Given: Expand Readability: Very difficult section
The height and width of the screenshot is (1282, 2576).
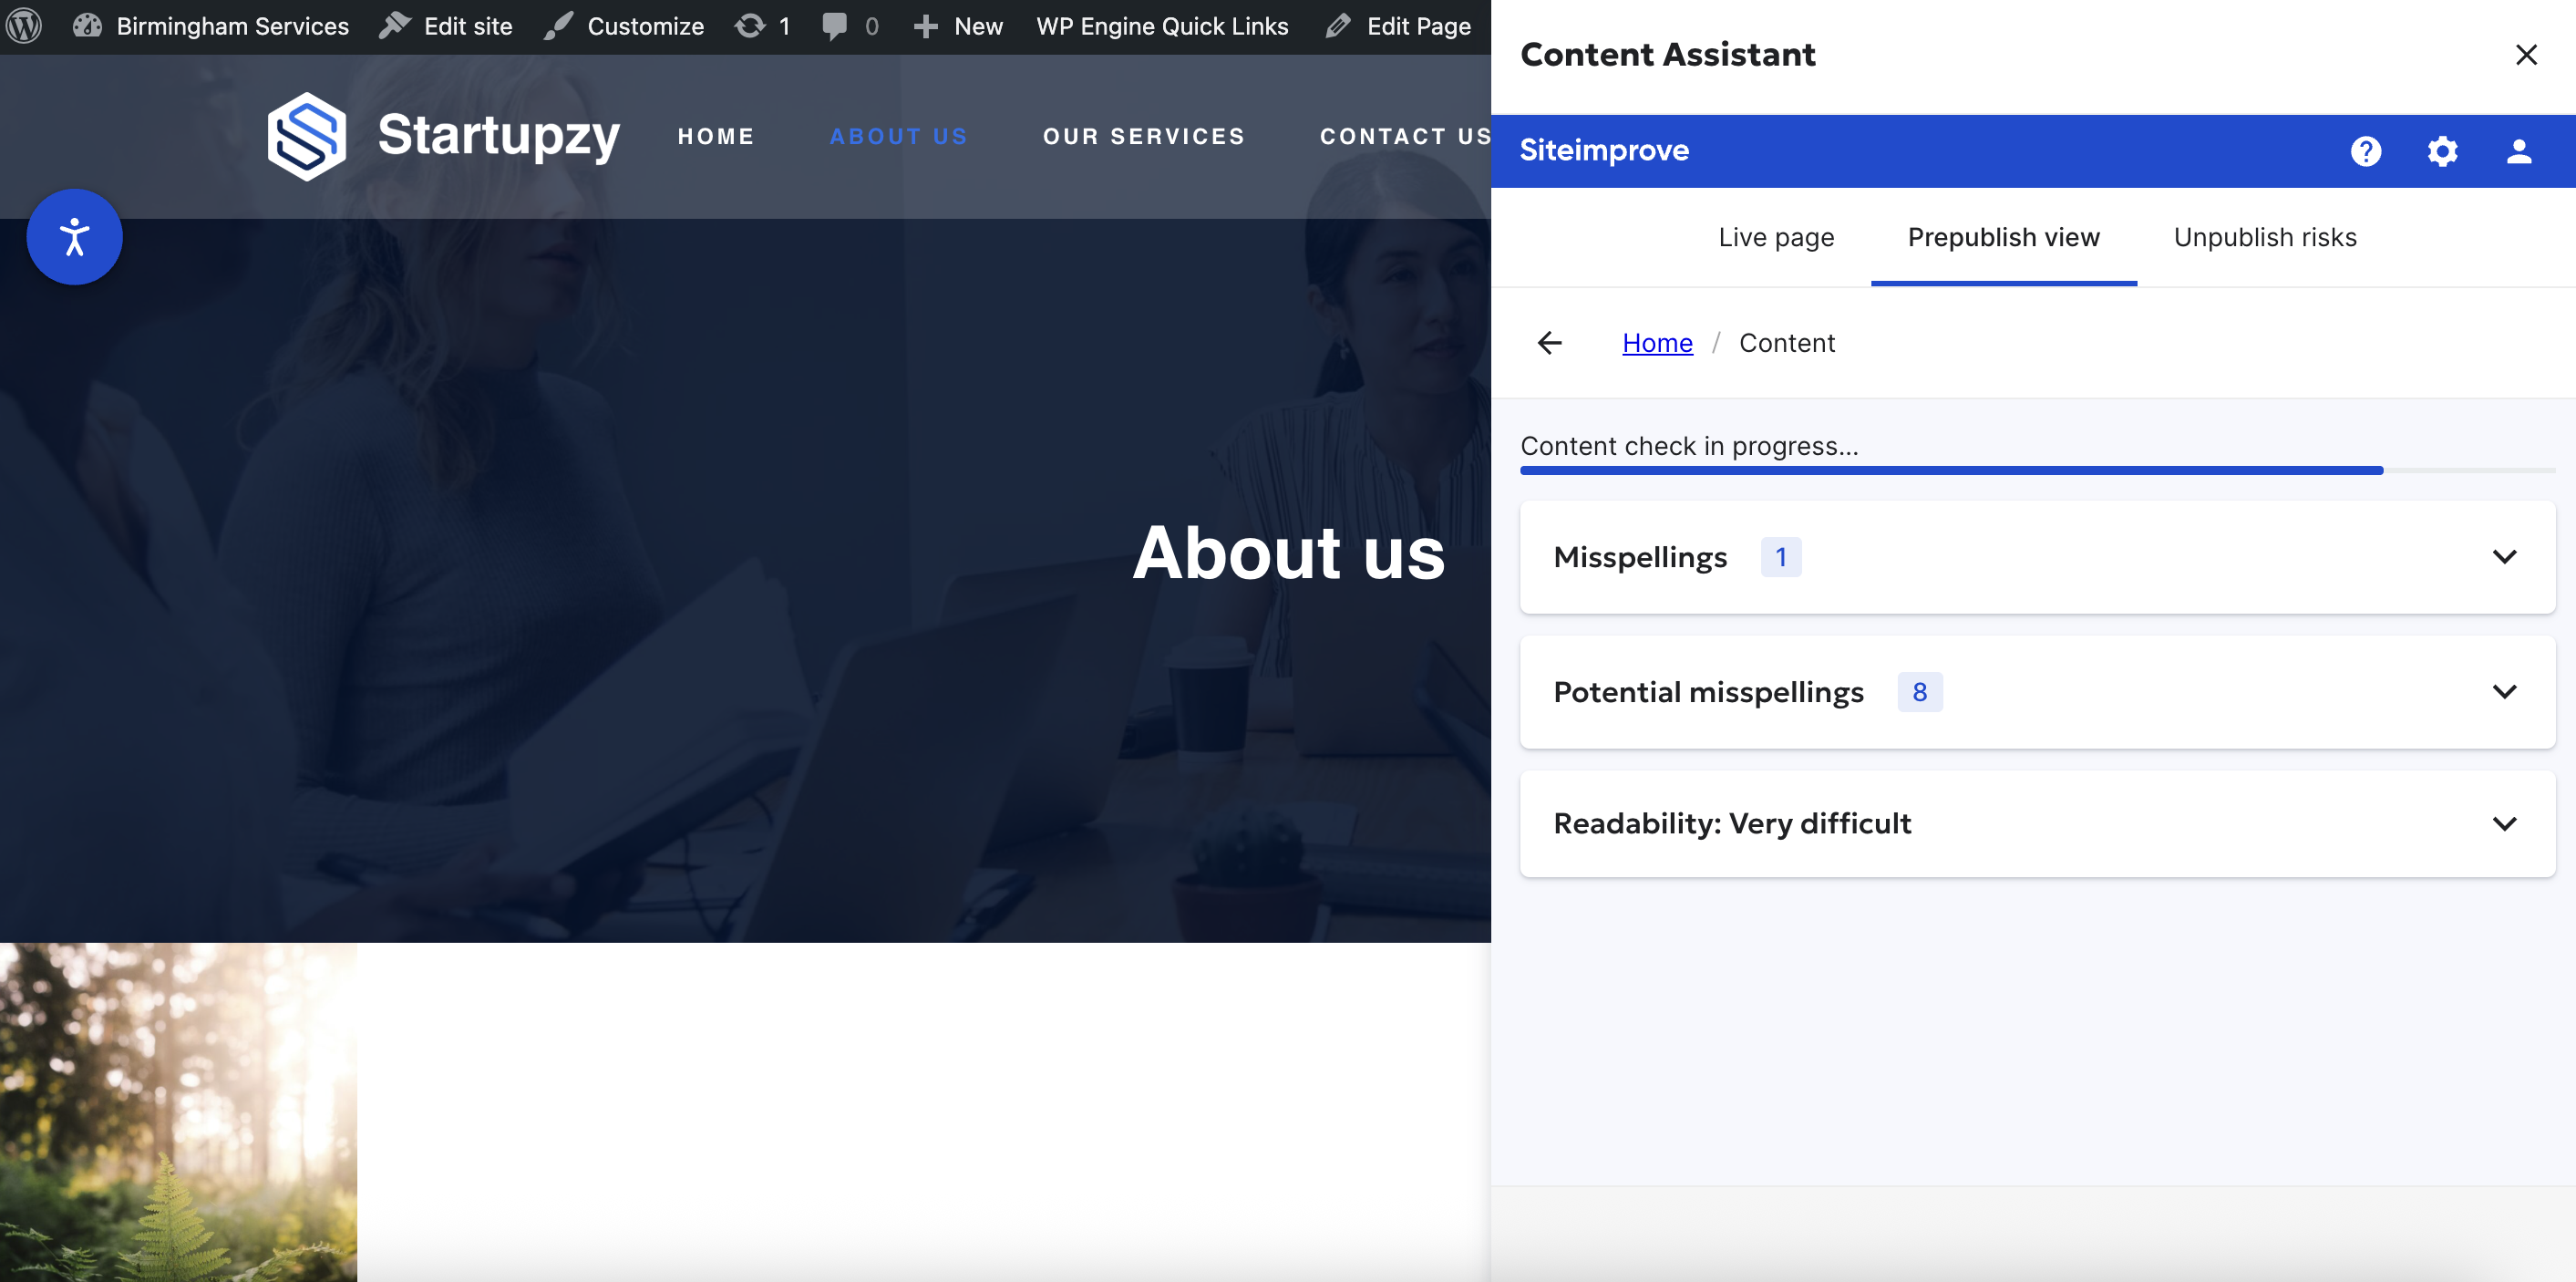Looking at the screenshot, I should tap(2036, 824).
